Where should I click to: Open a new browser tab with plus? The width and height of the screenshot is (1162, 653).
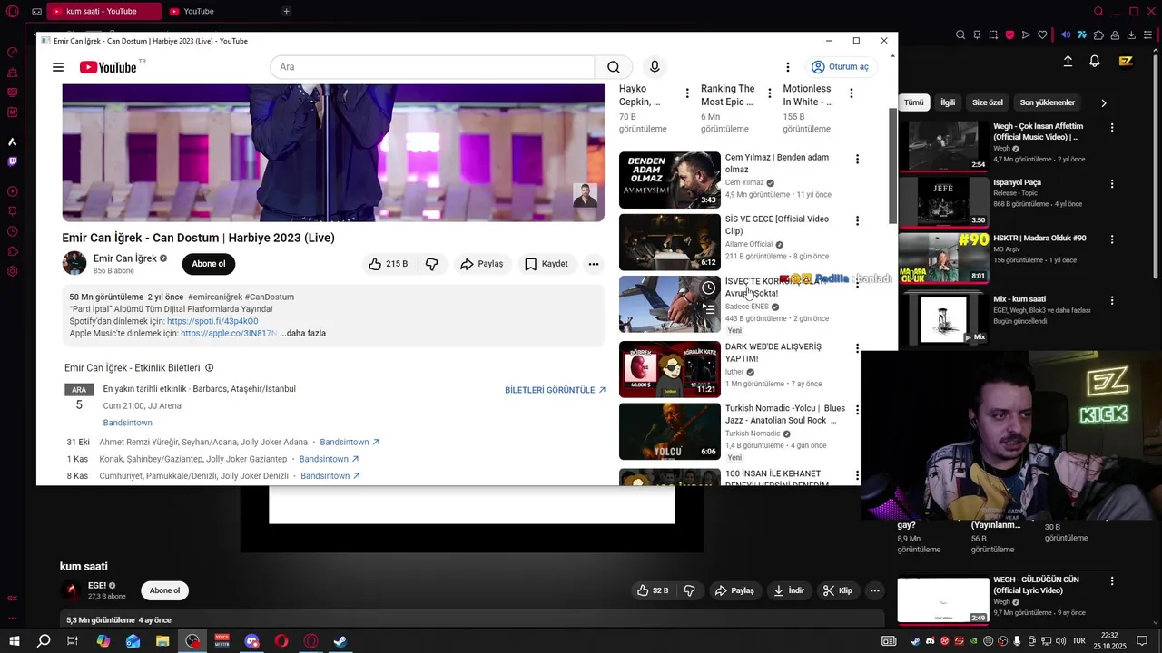tap(286, 11)
